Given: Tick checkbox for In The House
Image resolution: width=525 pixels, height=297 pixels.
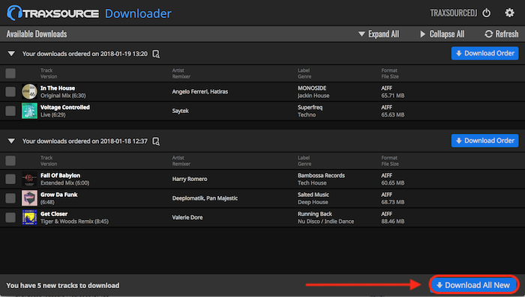Looking at the screenshot, I should pyautogui.click(x=10, y=91).
